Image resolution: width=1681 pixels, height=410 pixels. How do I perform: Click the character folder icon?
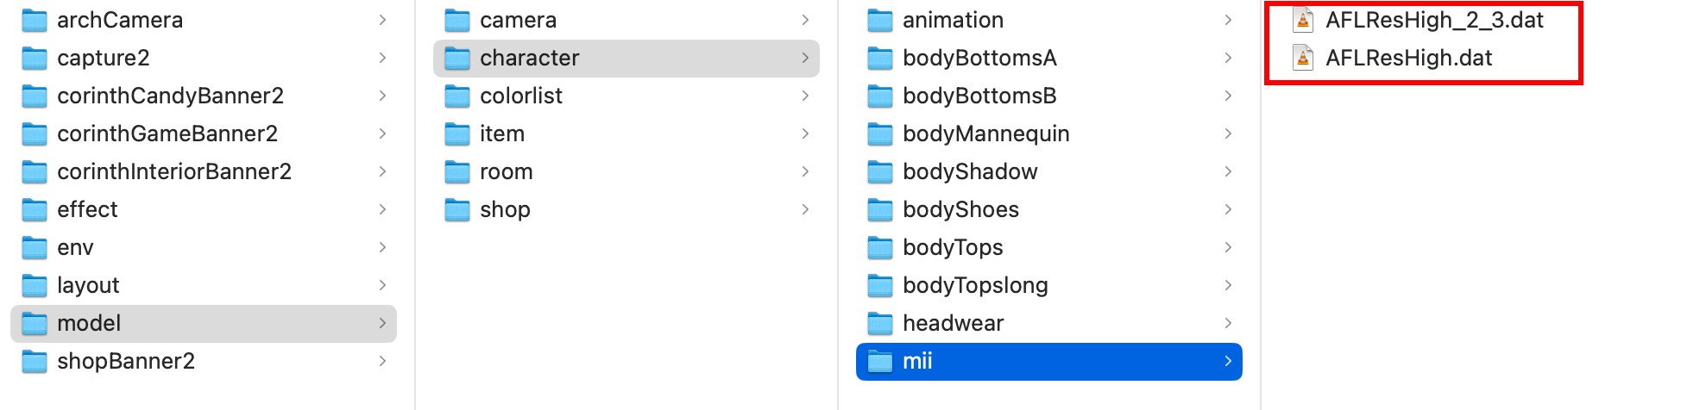click(x=456, y=59)
